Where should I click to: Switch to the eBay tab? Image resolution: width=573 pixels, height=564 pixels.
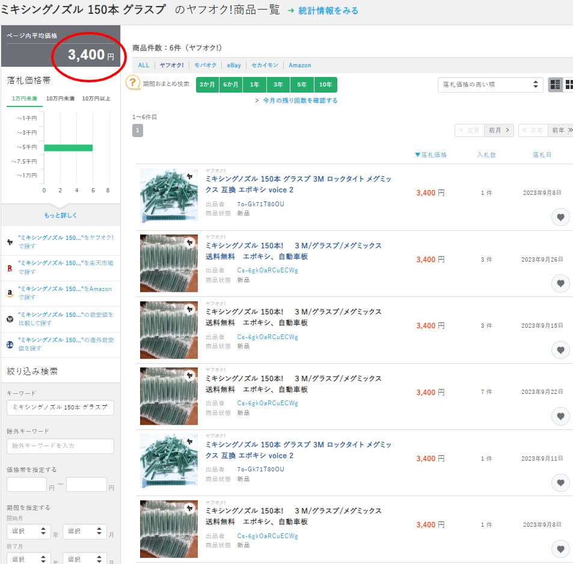click(234, 65)
